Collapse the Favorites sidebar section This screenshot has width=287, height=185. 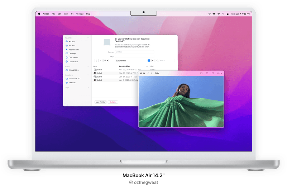(88, 38)
